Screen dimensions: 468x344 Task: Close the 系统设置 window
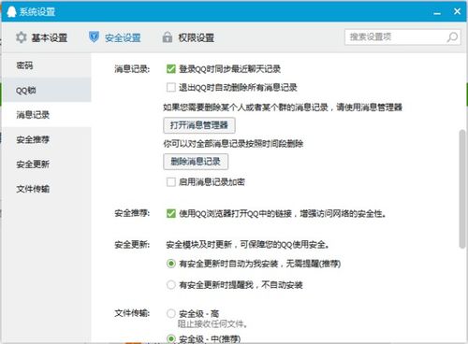click(x=457, y=11)
